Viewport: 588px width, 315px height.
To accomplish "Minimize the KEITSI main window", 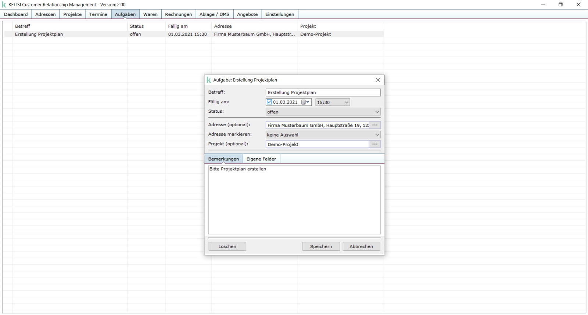I will coord(543,4).
